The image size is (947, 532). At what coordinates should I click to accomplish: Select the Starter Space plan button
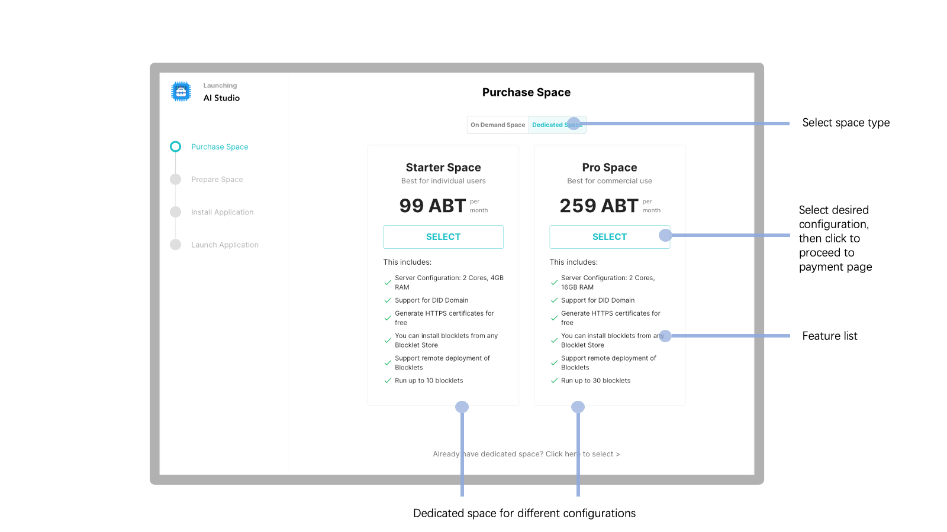click(443, 237)
